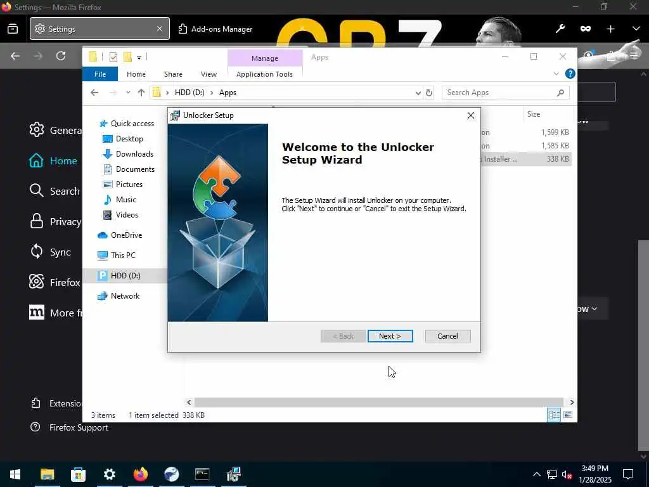Click the search magnifier in Explorer
Viewport: 649px width, 487px height.
point(560,93)
